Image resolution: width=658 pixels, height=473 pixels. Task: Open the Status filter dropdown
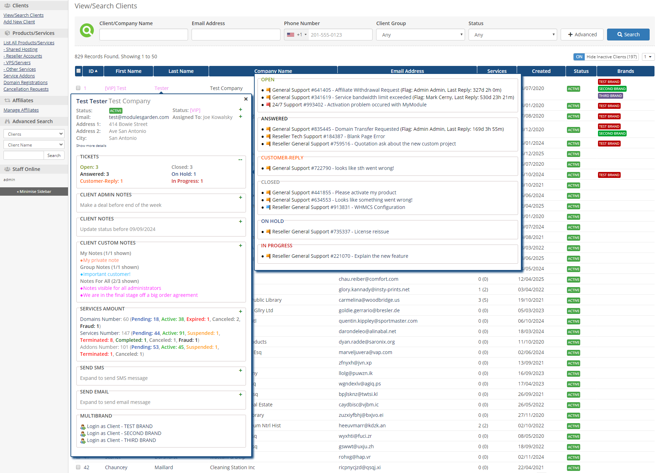click(512, 35)
